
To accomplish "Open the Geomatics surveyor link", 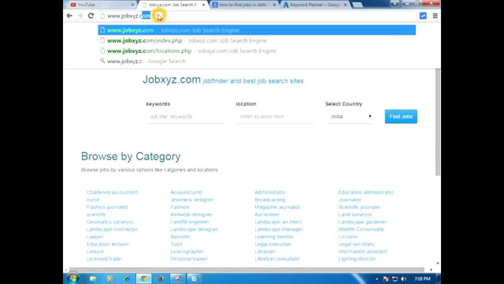I will coord(110,222).
